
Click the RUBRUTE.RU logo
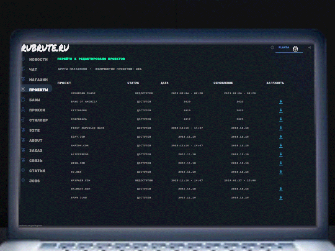(x=45, y=48)
